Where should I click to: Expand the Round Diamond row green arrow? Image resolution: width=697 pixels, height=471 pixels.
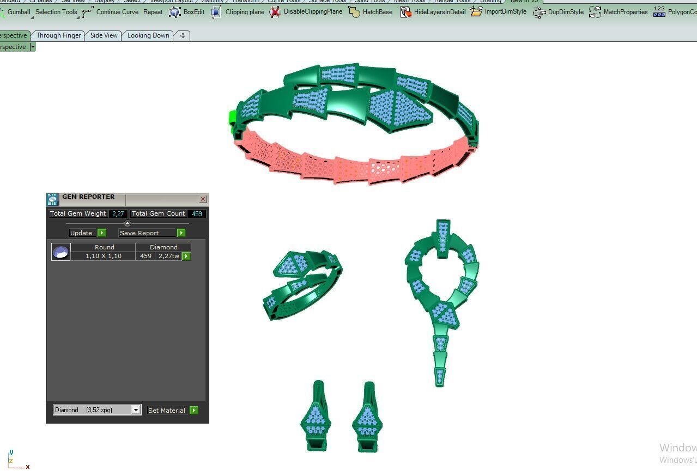[186, 256]
